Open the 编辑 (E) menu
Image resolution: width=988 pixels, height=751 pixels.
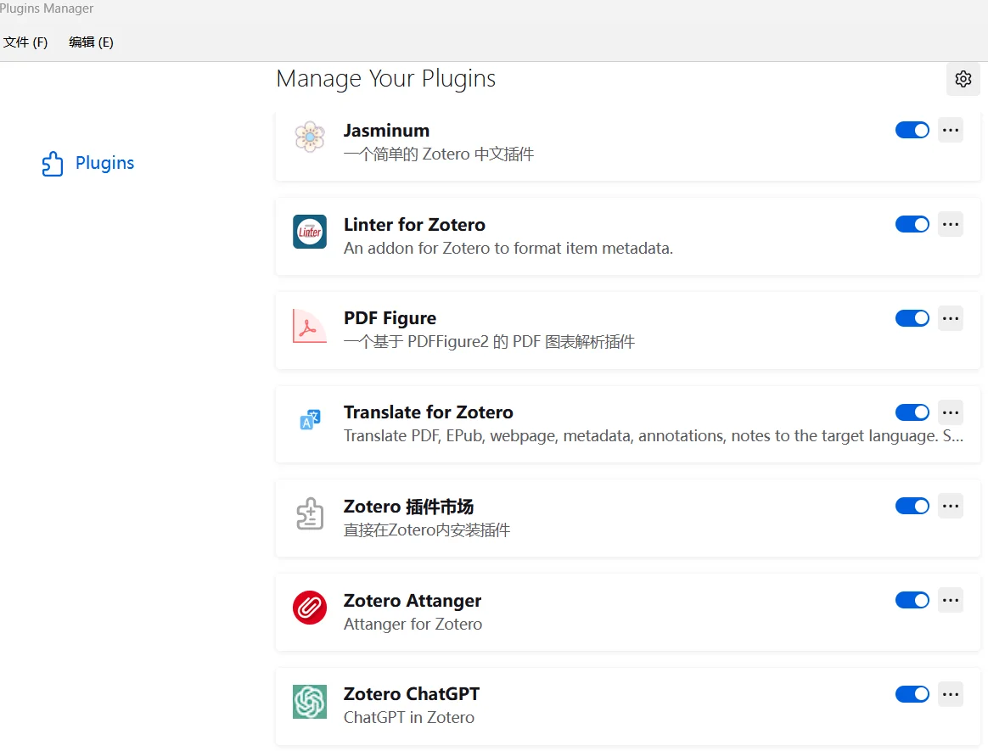91,42
